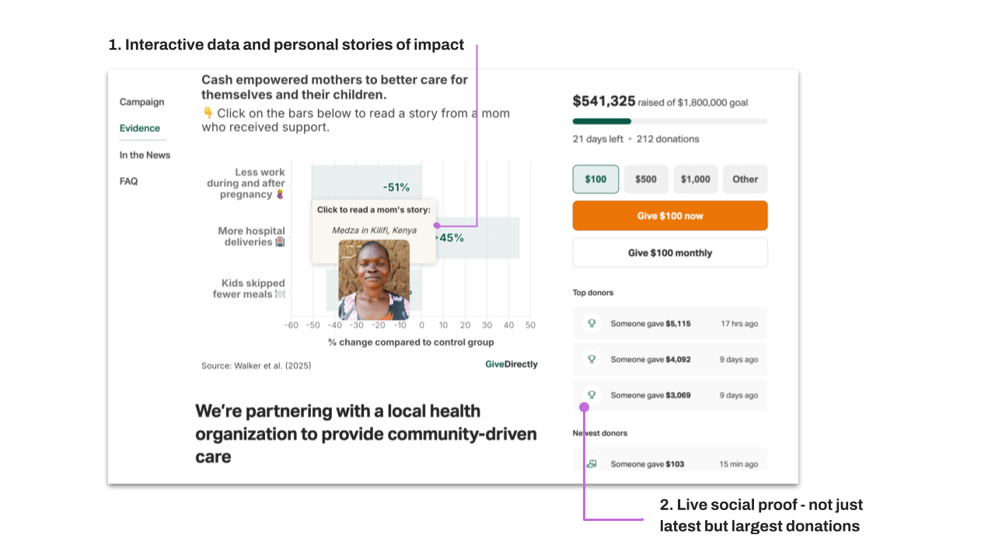995x559 pixels.
Task: Click the cash icon beside the $103 donation
Action: (592, 464)
